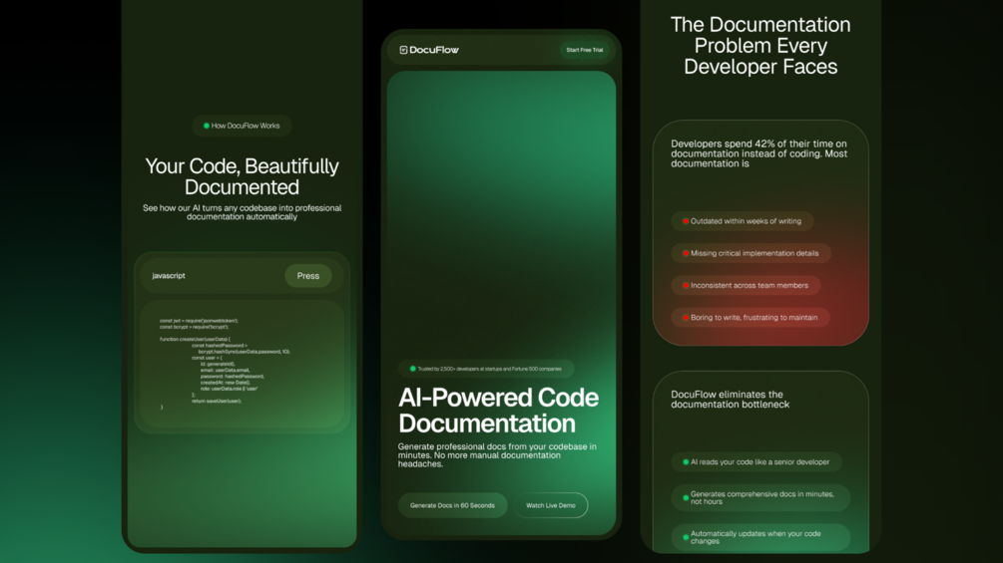Click See how our AI turns codebase subtitle
Viewport: 1003px width, 563px height.
[x=242, y=212]
